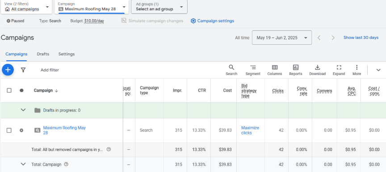The height and width of the screenshot is (172, 386).
Task: Open the Ad groups Select an ad group dropdown
Action: 159,7
